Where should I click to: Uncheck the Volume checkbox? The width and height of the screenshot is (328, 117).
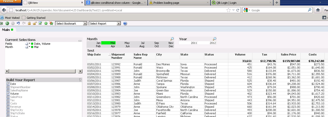coord(8,94)
